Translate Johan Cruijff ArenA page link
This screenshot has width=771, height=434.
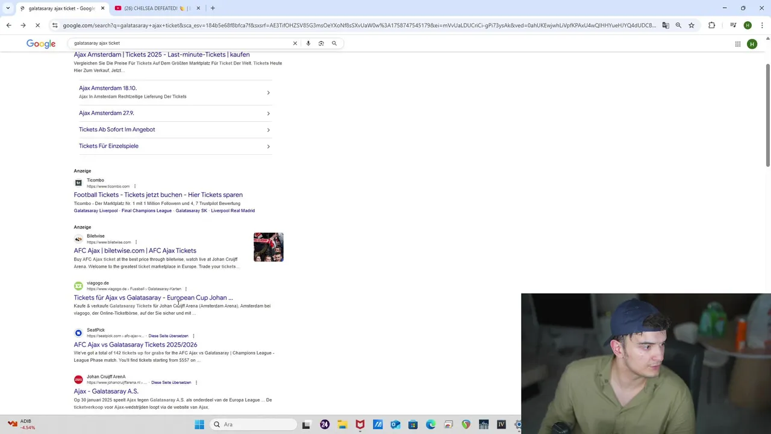pyautogui.click(x=171, y=383)
